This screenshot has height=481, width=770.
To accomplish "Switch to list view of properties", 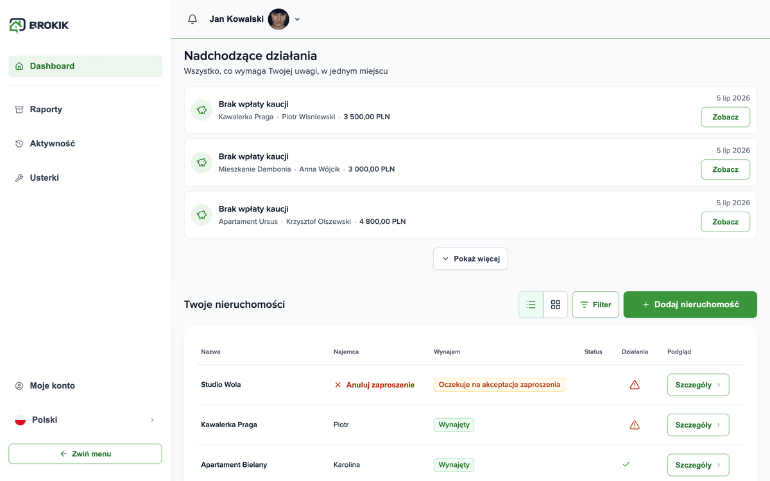I will (531, 305).
